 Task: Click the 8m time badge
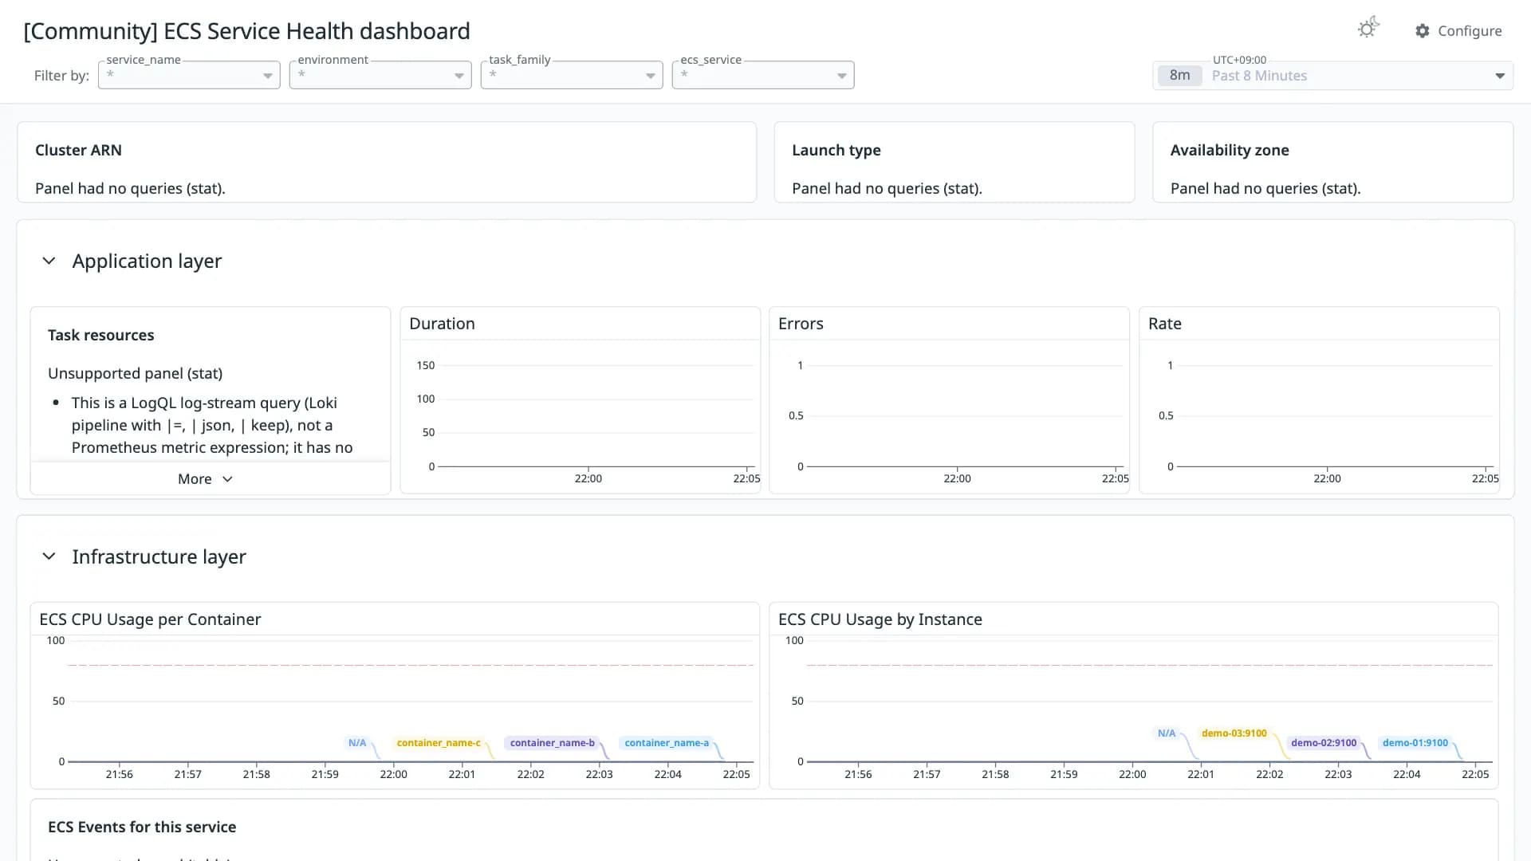[x=1179, y=76]
